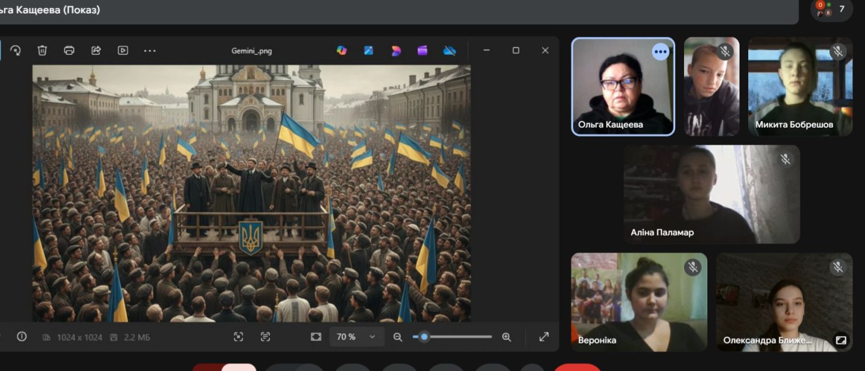Share the photo via share icon
Viewport: 865px width, 371px height.
(x=96, y=51)
